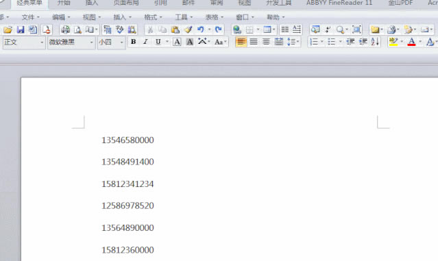
Task: Click the Undo arrow icon
Action: (x=201, y=29)
